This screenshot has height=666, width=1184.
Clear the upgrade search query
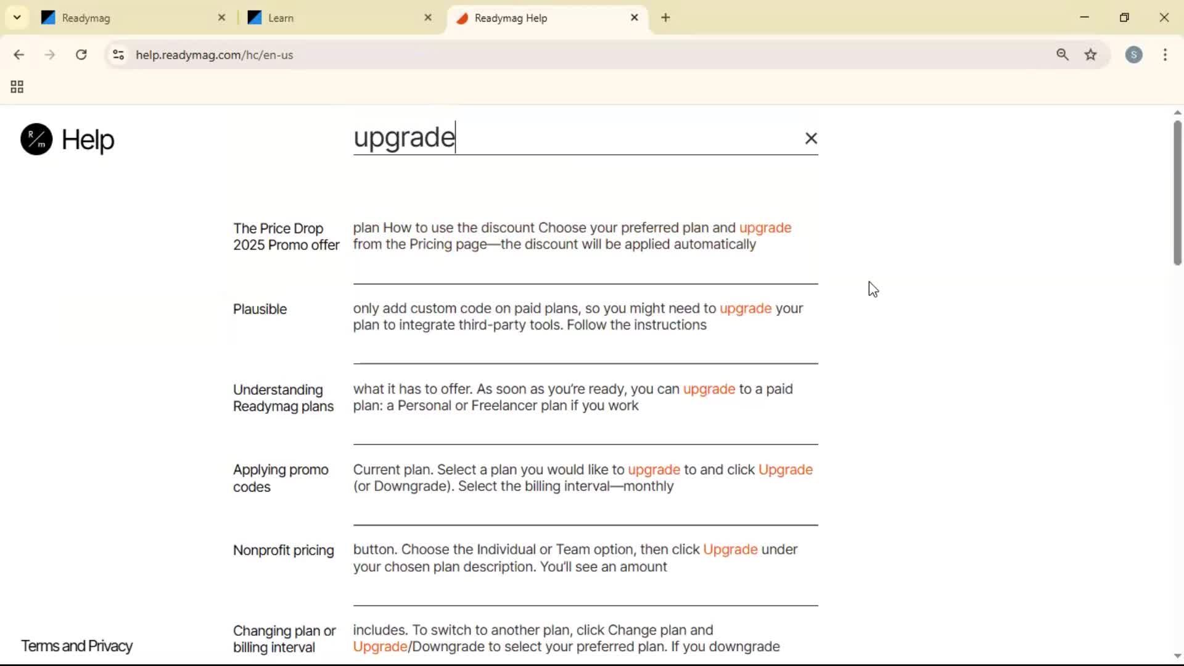[811, 138]
